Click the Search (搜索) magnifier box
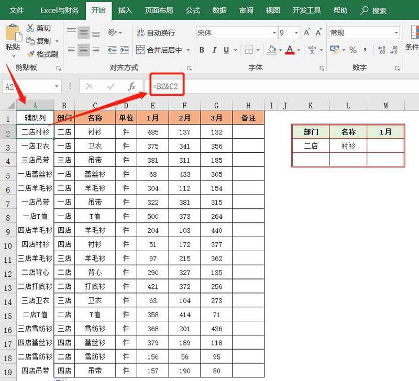The height and width of the screenshot is (381, 419). (373, 10)
